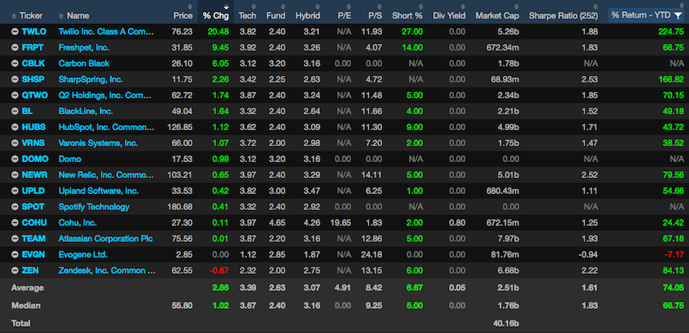Remove TWLO row with its minus icon
689x333 pixels.
(x=15, y=32)
